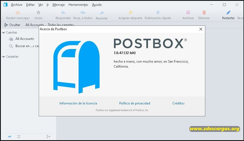Open the Ayuda menu
This screenshot has width=244, height=141.
pyautogui.click(x=97, y=5)
